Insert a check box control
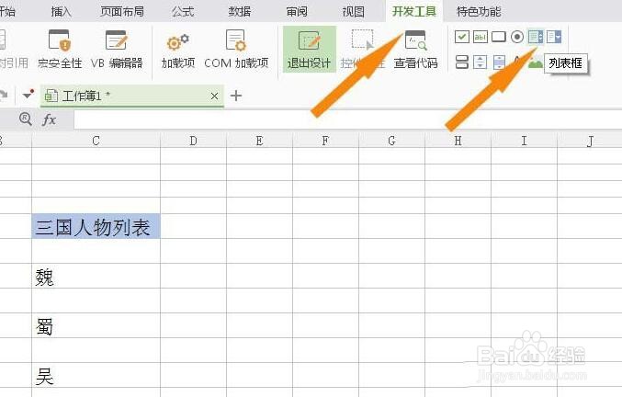 click(462, 37)
